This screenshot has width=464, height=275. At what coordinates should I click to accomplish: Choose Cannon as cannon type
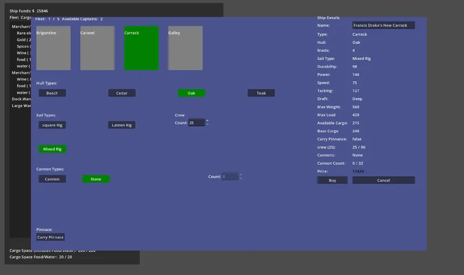(52, 179)
